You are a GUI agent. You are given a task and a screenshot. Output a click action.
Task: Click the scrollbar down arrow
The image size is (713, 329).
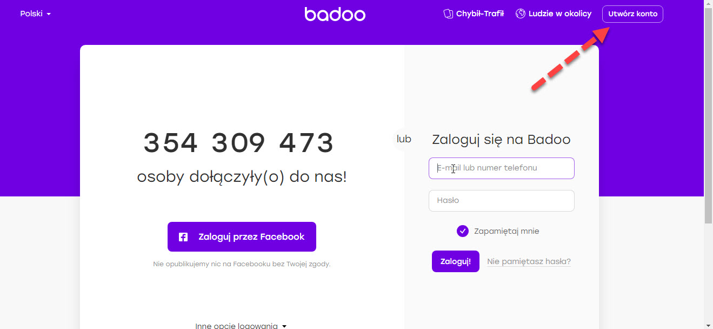[709, 325]
